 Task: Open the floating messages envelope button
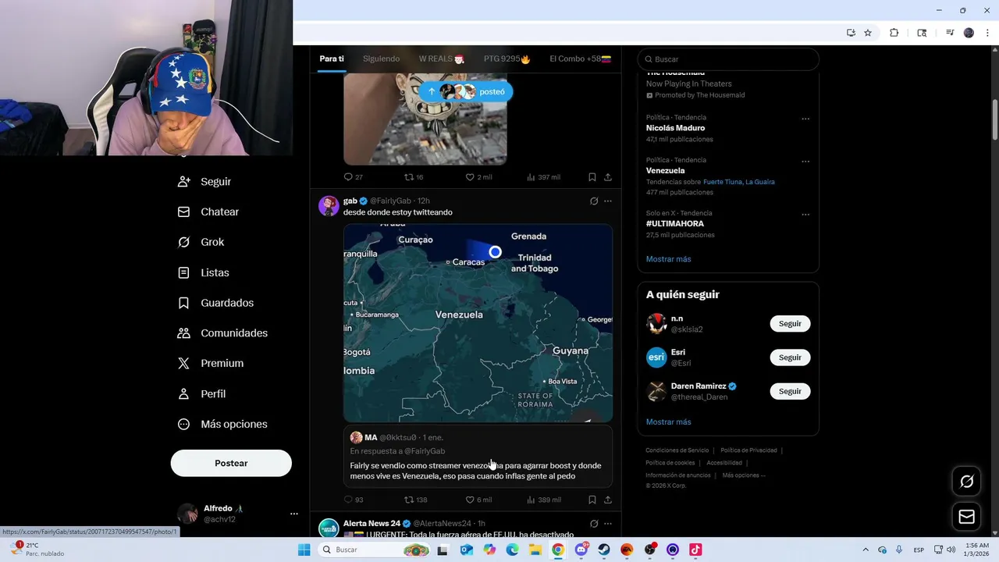coord(966,517)
